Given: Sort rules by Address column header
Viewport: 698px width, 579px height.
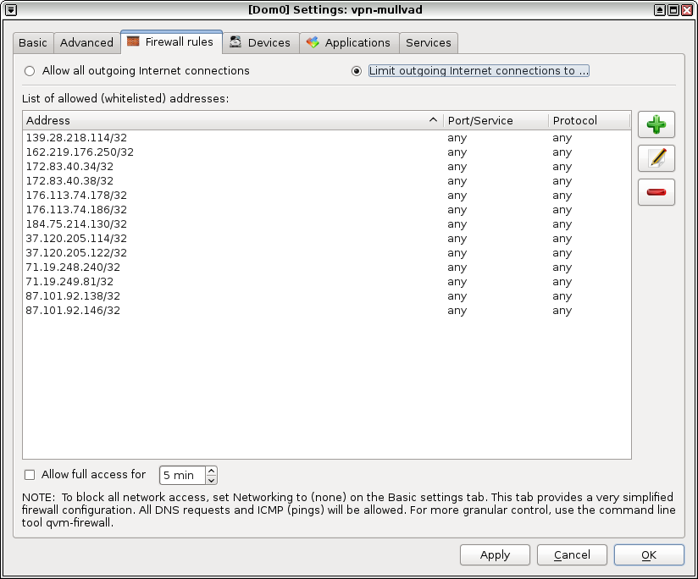Looking at the screenshot, I should pyautogui.click(x=229, y=120).
